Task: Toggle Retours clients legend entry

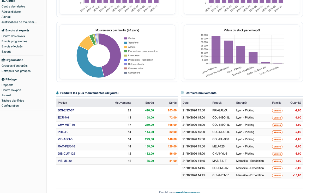Action: [x=134, y=64]
